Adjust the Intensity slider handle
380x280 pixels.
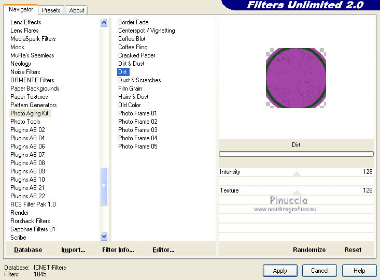click(297, 174)
